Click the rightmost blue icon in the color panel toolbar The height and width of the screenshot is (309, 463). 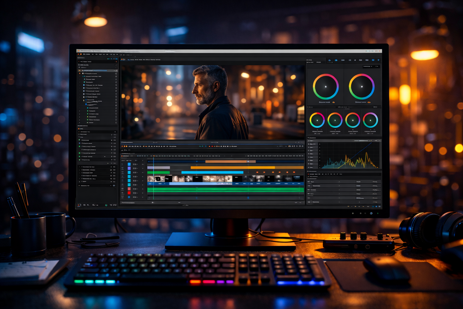(x=378, y=60)
